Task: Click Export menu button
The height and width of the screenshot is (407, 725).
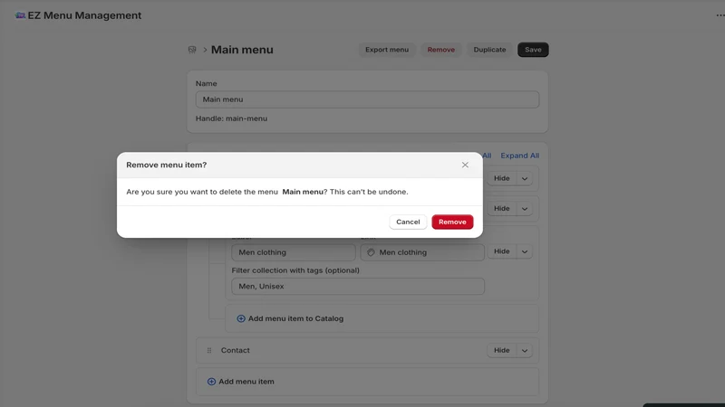Action: [387, 50]
